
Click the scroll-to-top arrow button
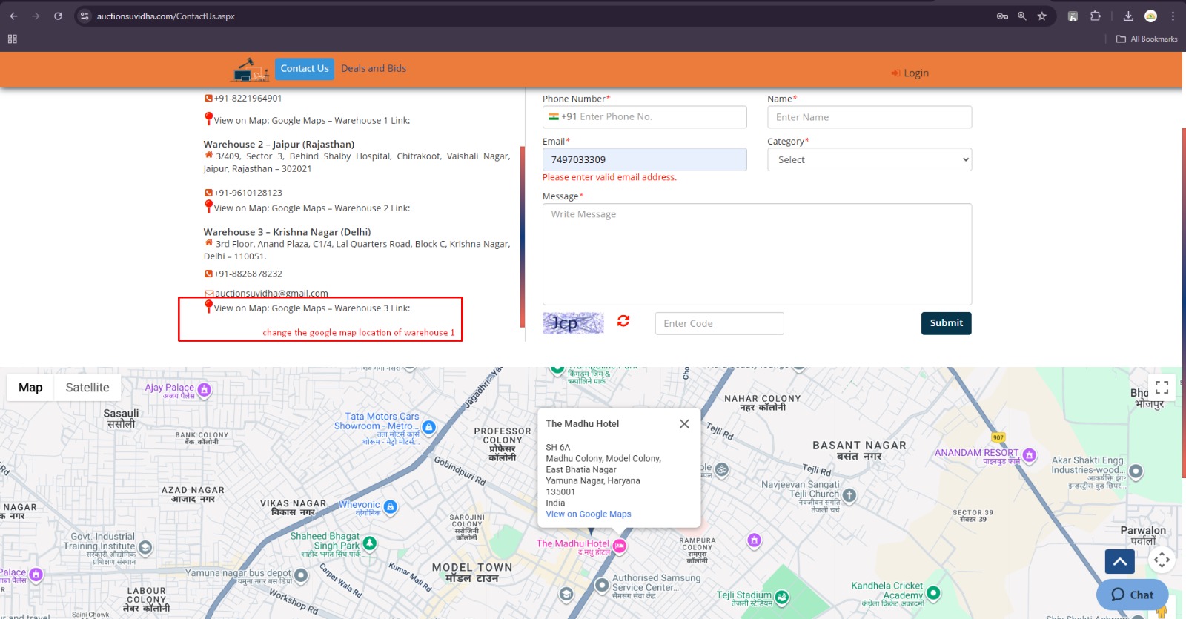1119,561
